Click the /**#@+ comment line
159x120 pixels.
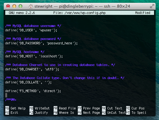tap(11, 100)
